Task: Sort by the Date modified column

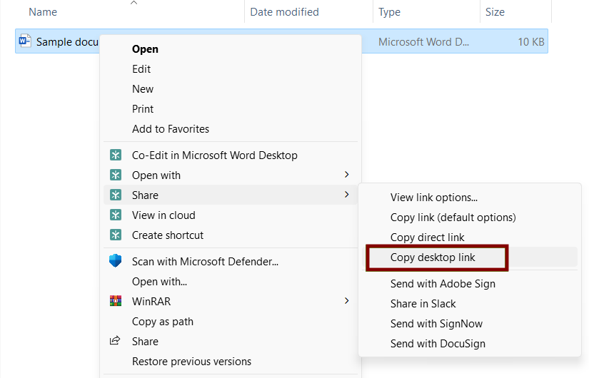Action: tap(284, 12)
